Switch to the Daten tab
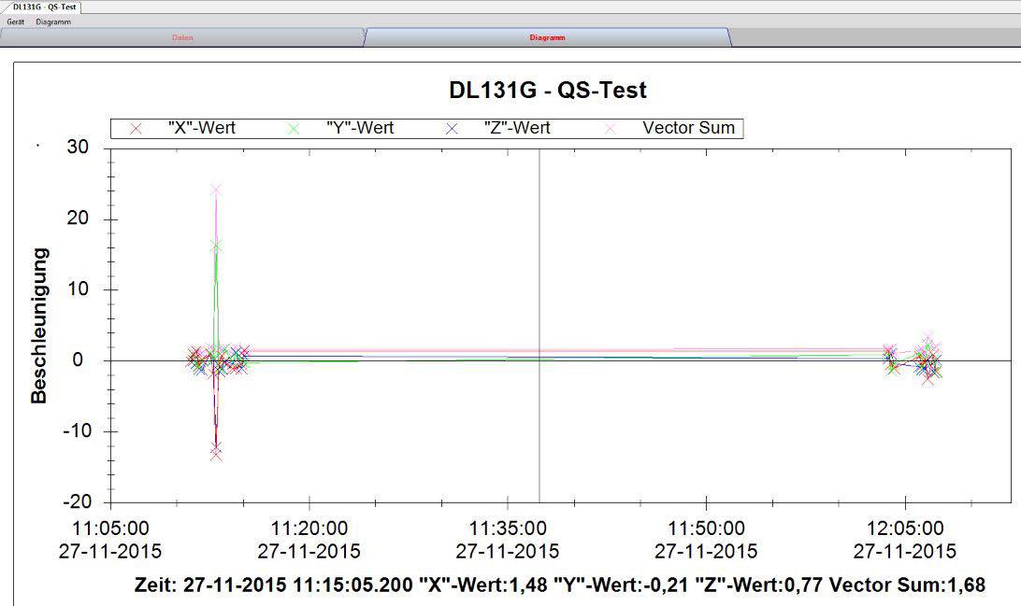Image resolution: width=1021 pixels, height=606 pixels. (180, 37)
